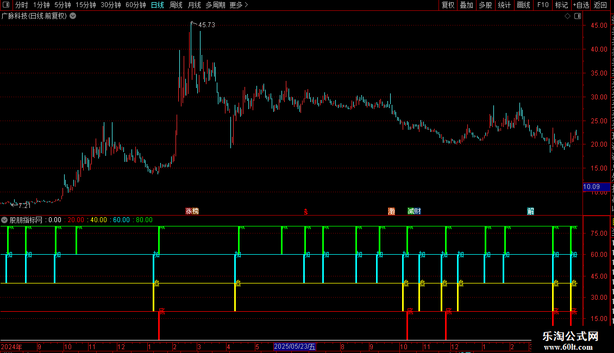Select the 60分钟 period

136,5
